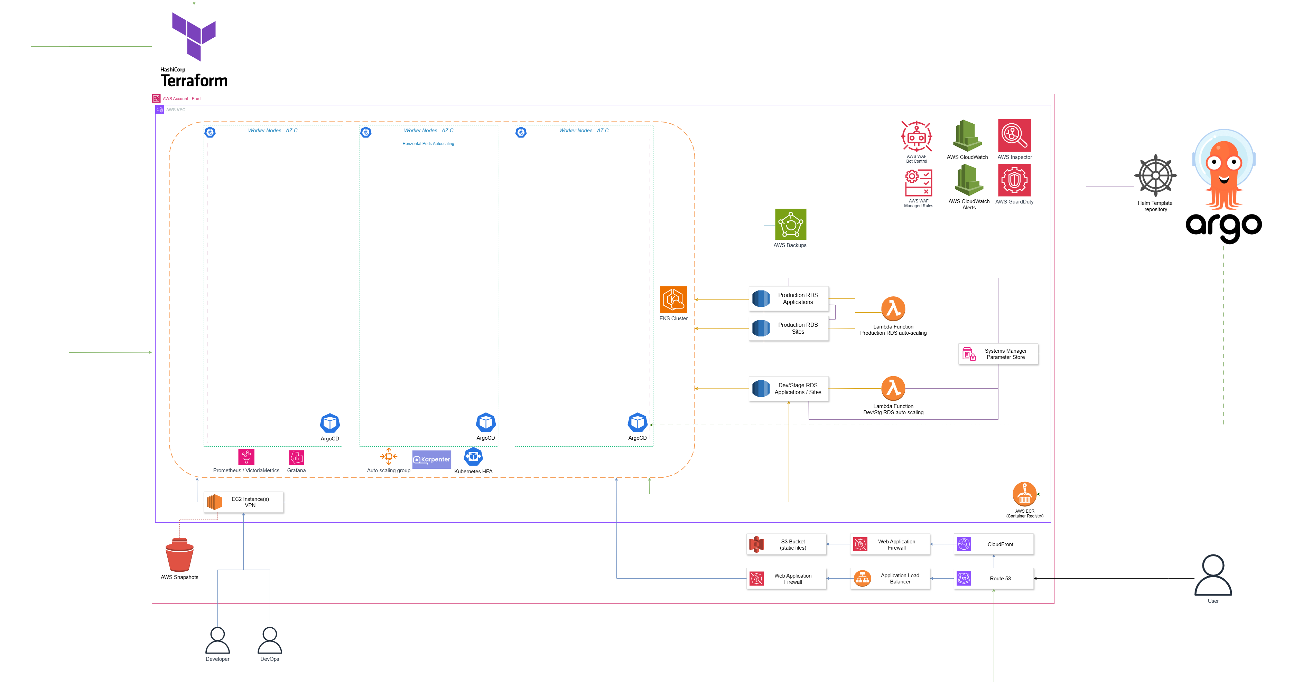This screenshot has height=685, width=1302.
Task: Select the 'Production RDS Applications' text
Action: coord(798,298)
